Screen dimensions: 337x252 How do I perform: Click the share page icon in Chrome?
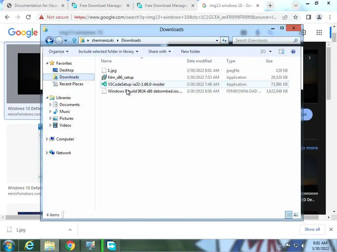(285, 17)
